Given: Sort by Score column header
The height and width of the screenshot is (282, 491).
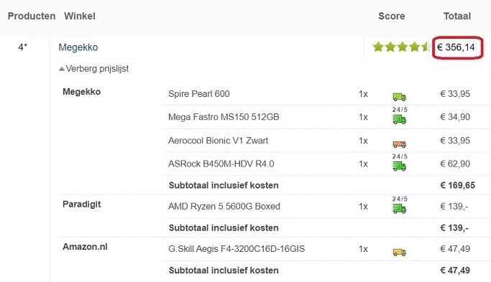Looking at the screenshot, I should [x=391, y=16].
